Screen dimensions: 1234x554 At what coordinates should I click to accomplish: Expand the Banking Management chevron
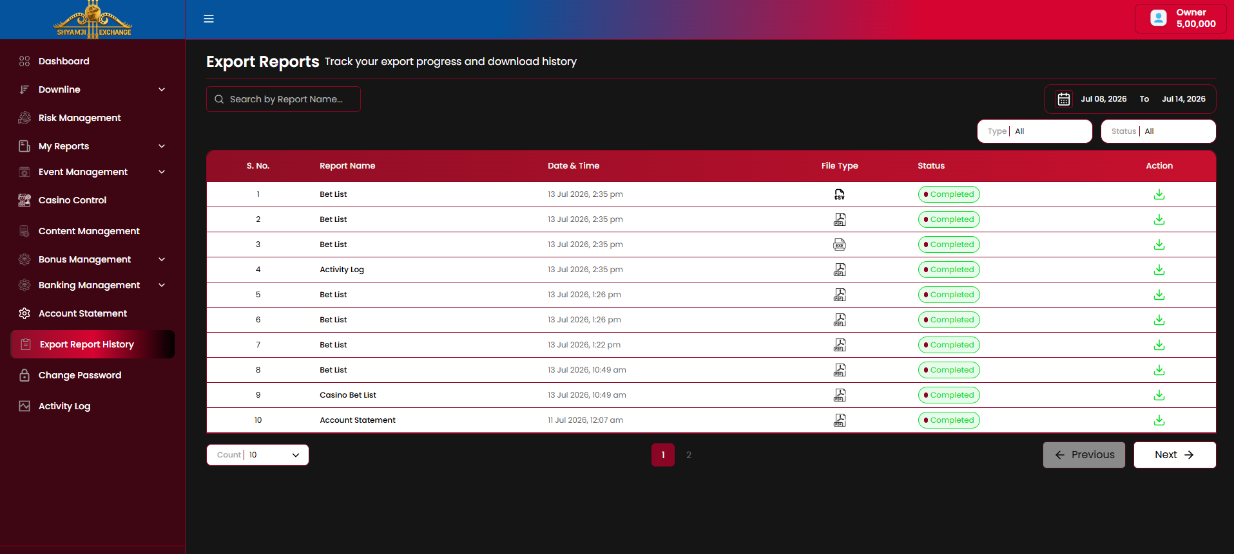point(162,285)
